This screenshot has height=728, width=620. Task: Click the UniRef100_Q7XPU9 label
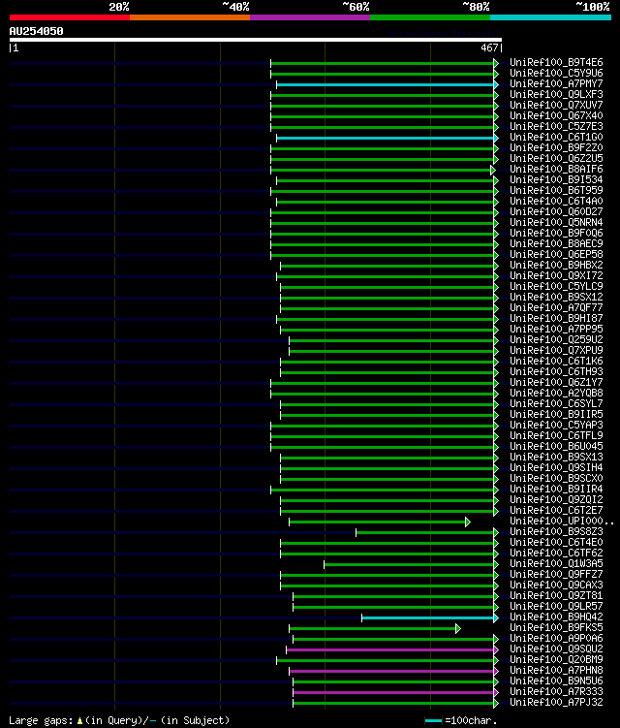click(x=556, y=351)
